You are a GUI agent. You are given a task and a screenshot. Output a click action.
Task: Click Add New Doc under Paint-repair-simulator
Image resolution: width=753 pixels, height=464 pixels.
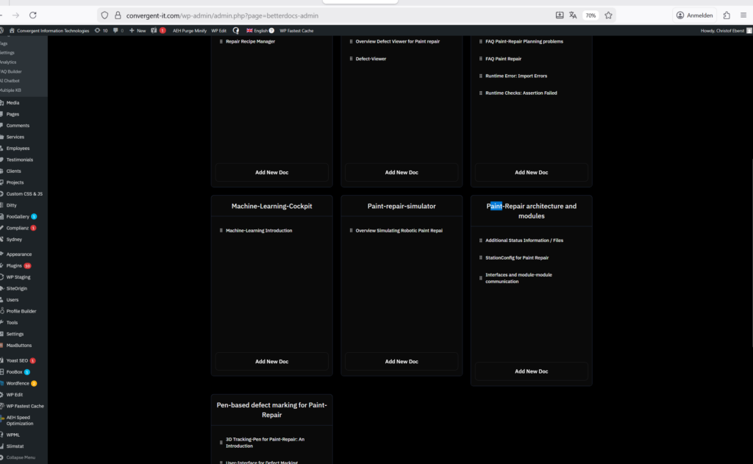402,361
